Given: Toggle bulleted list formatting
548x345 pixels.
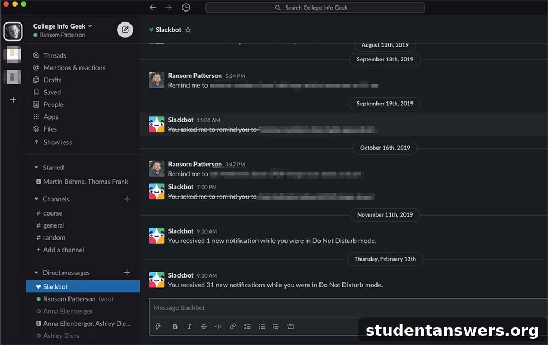Looking at the screenshot, I should (x=262, y=326).
